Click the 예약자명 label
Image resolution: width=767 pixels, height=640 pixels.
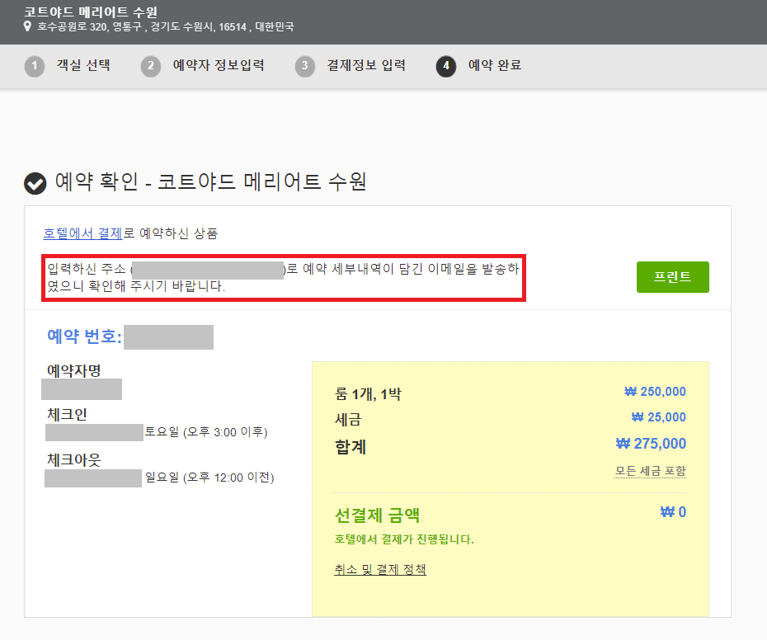[74, 371]
